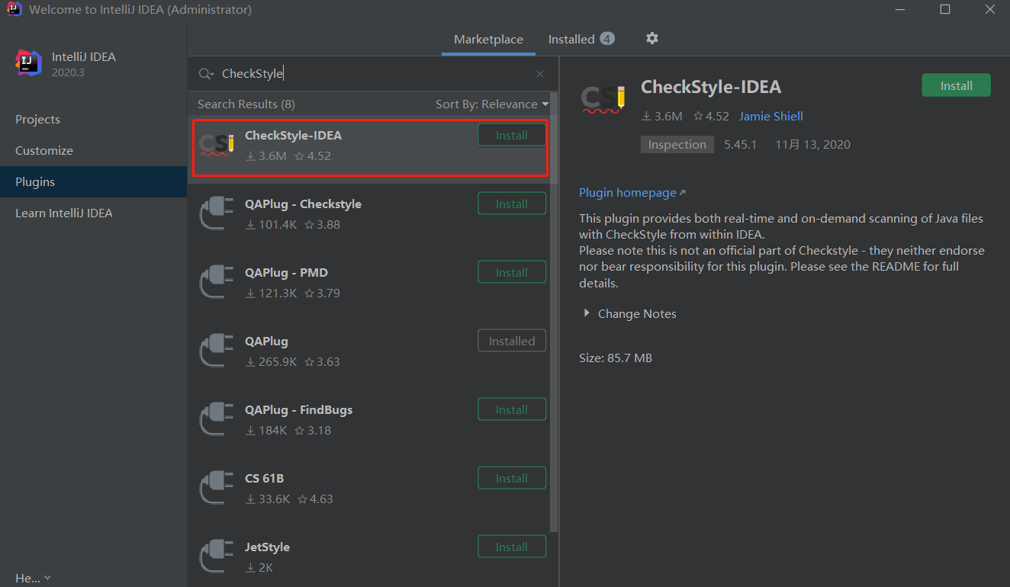The width and height of the screenshot is (1010, 587).
Task: Open the Help dropdown at bottom left
Action: (x=33, y=578)
